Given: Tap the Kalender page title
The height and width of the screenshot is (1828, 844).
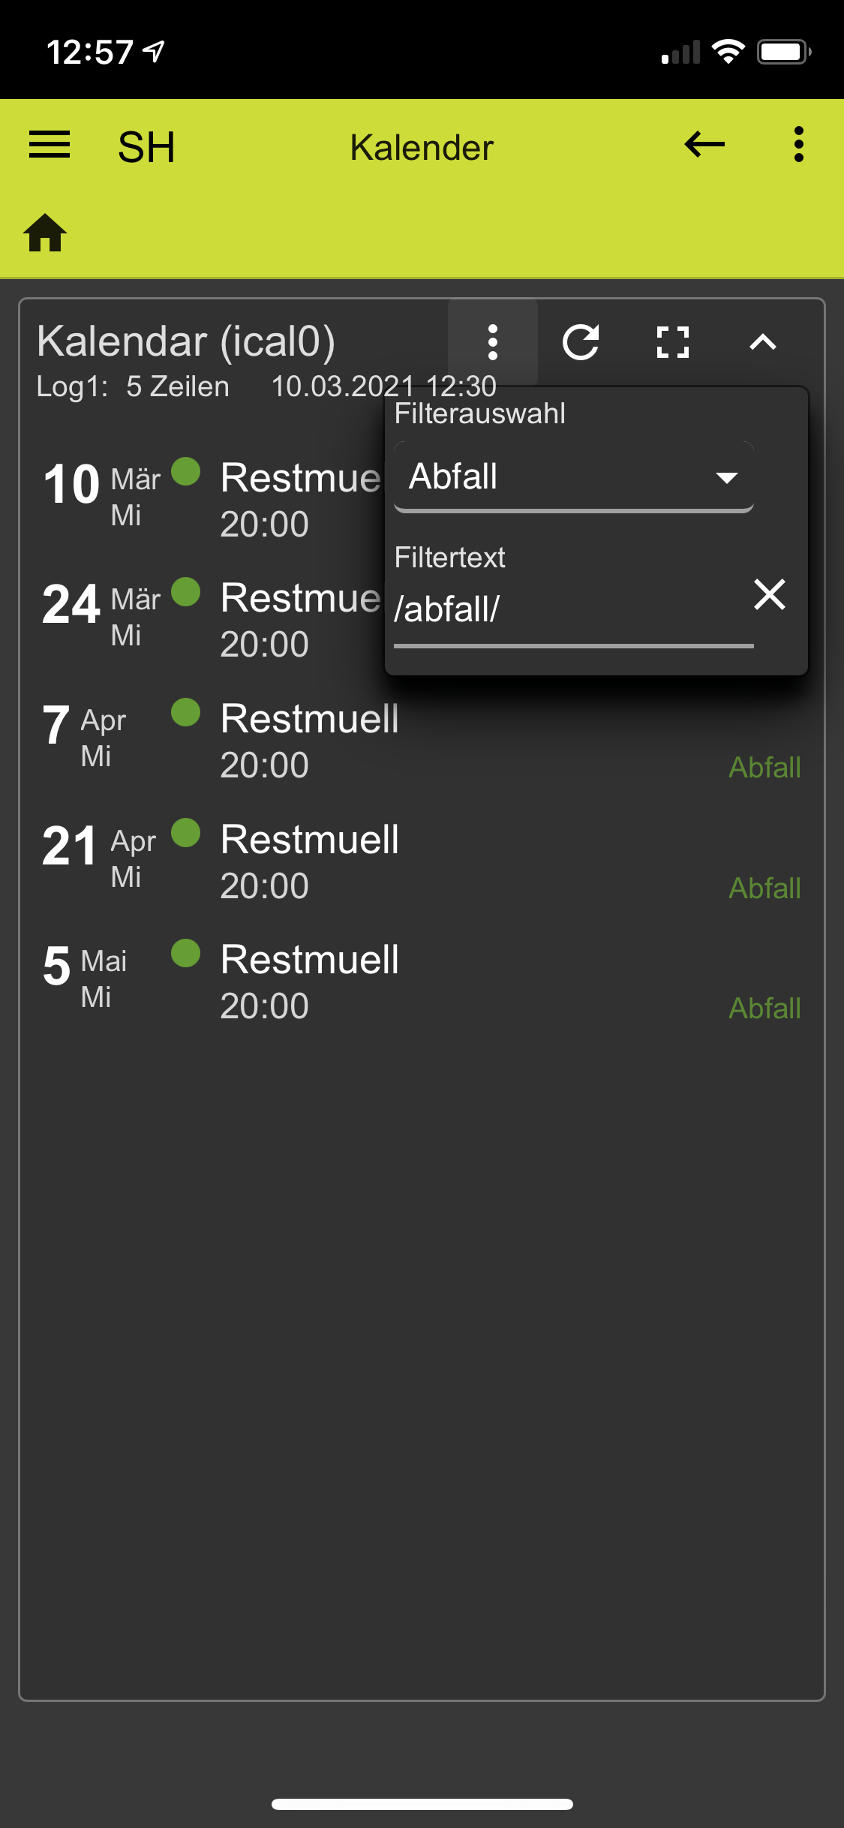Looking at the screenshot, I should [422, 147].
